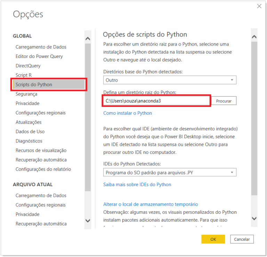This screenshot has width=267, height=257.
Task: Click the Python root directory input field
Action: pos(156,101)
